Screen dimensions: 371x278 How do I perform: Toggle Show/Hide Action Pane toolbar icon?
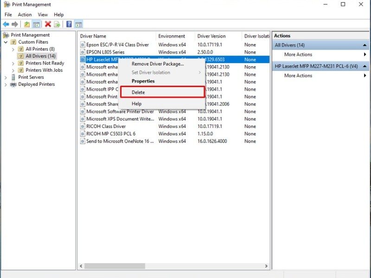point(78,24)
